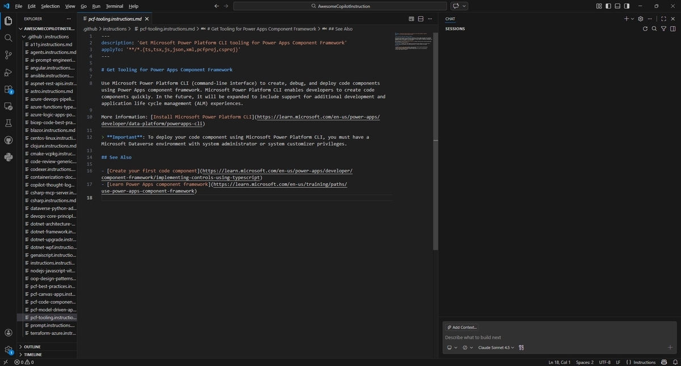681x366 pixels.
Task: Open the Explorer view in activity bar
Action: point(8,21)
